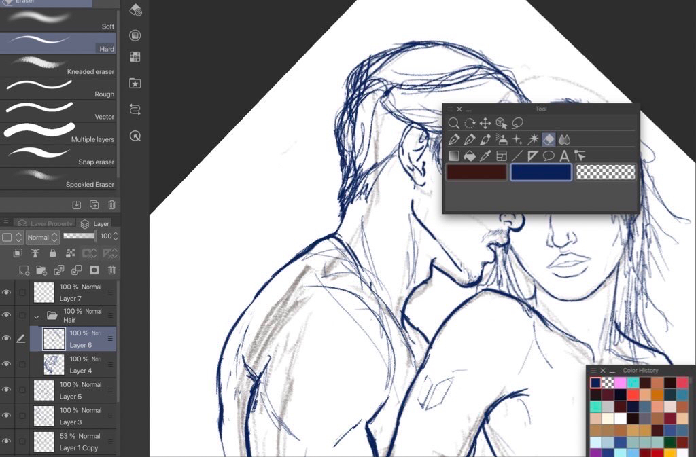This screenshot has width=696, height=457.
Task: Click the Layer 4 thumbnail
Action: pyautogui.click(x=54, y=365)
